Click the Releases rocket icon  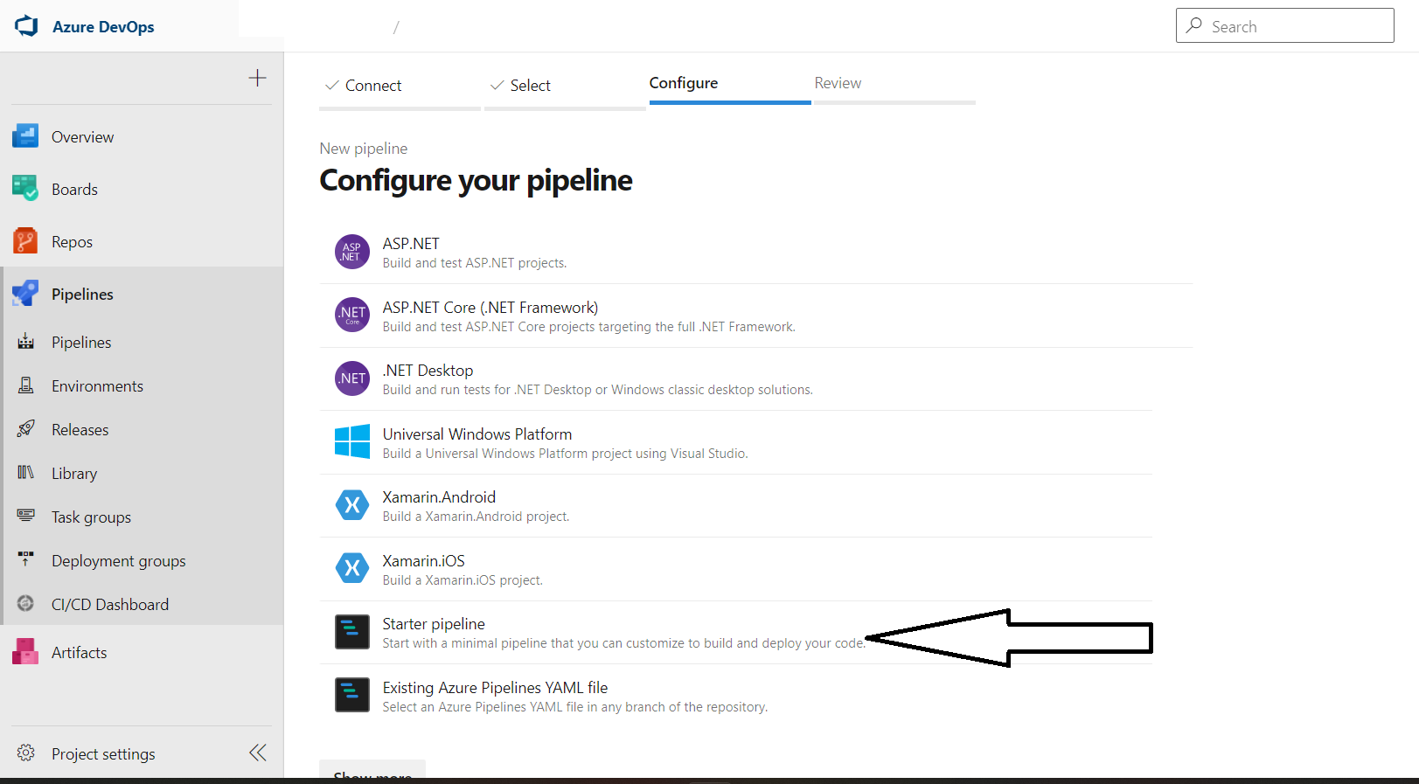(x=26, y=429)
